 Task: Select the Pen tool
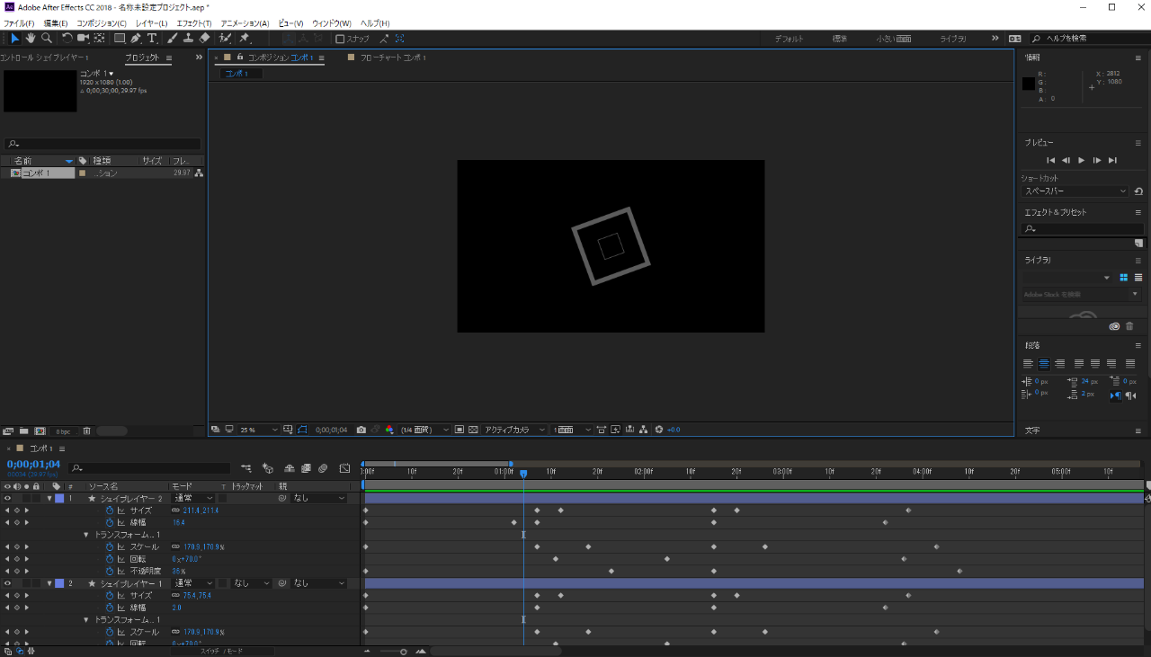click(136, 39)
